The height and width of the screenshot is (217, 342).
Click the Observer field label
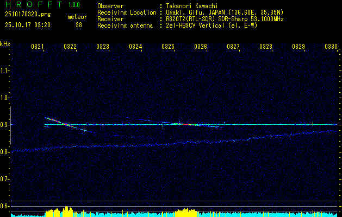click(x=110, y=6)
